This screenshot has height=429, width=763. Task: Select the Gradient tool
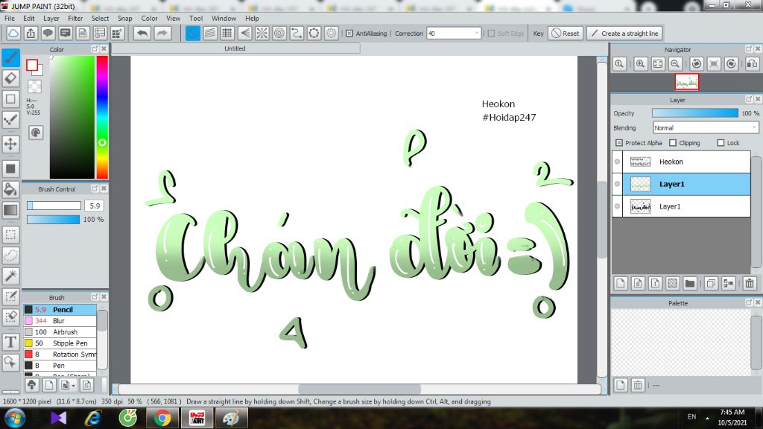[10, 210]
